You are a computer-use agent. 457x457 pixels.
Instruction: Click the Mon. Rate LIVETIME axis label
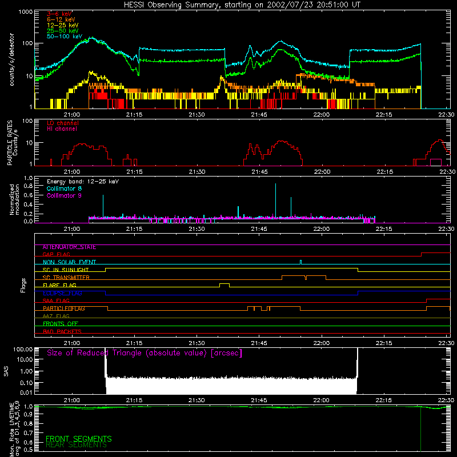click(x=14, y=429)
